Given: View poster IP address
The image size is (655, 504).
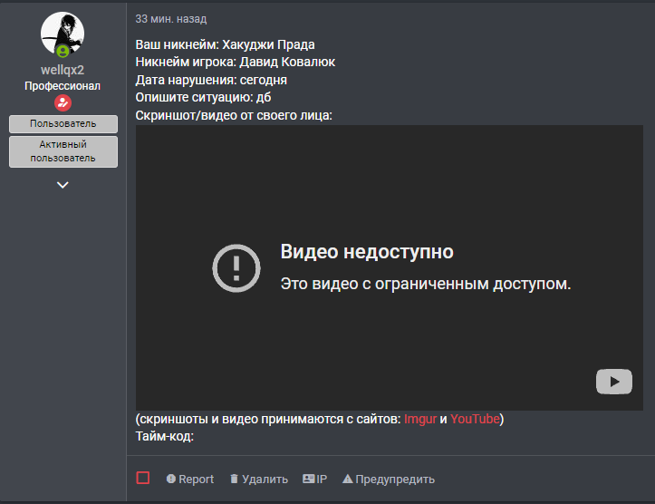Looking at the screenshot, I should click(x=314, y=479).
